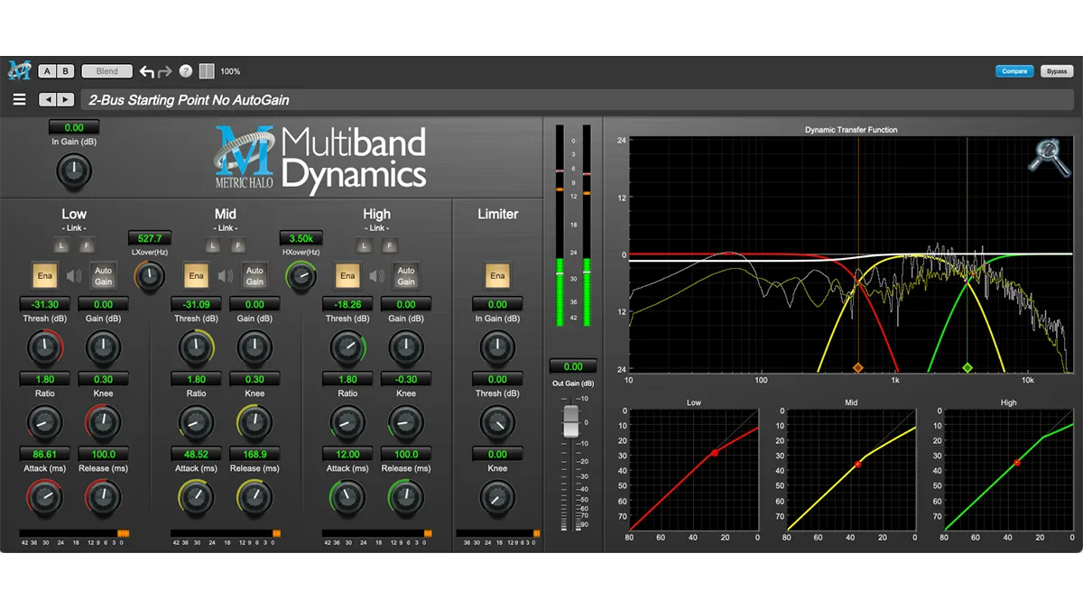1083x609 pixels.
Task: Open the help question mark
Action: tap(186, 71)
